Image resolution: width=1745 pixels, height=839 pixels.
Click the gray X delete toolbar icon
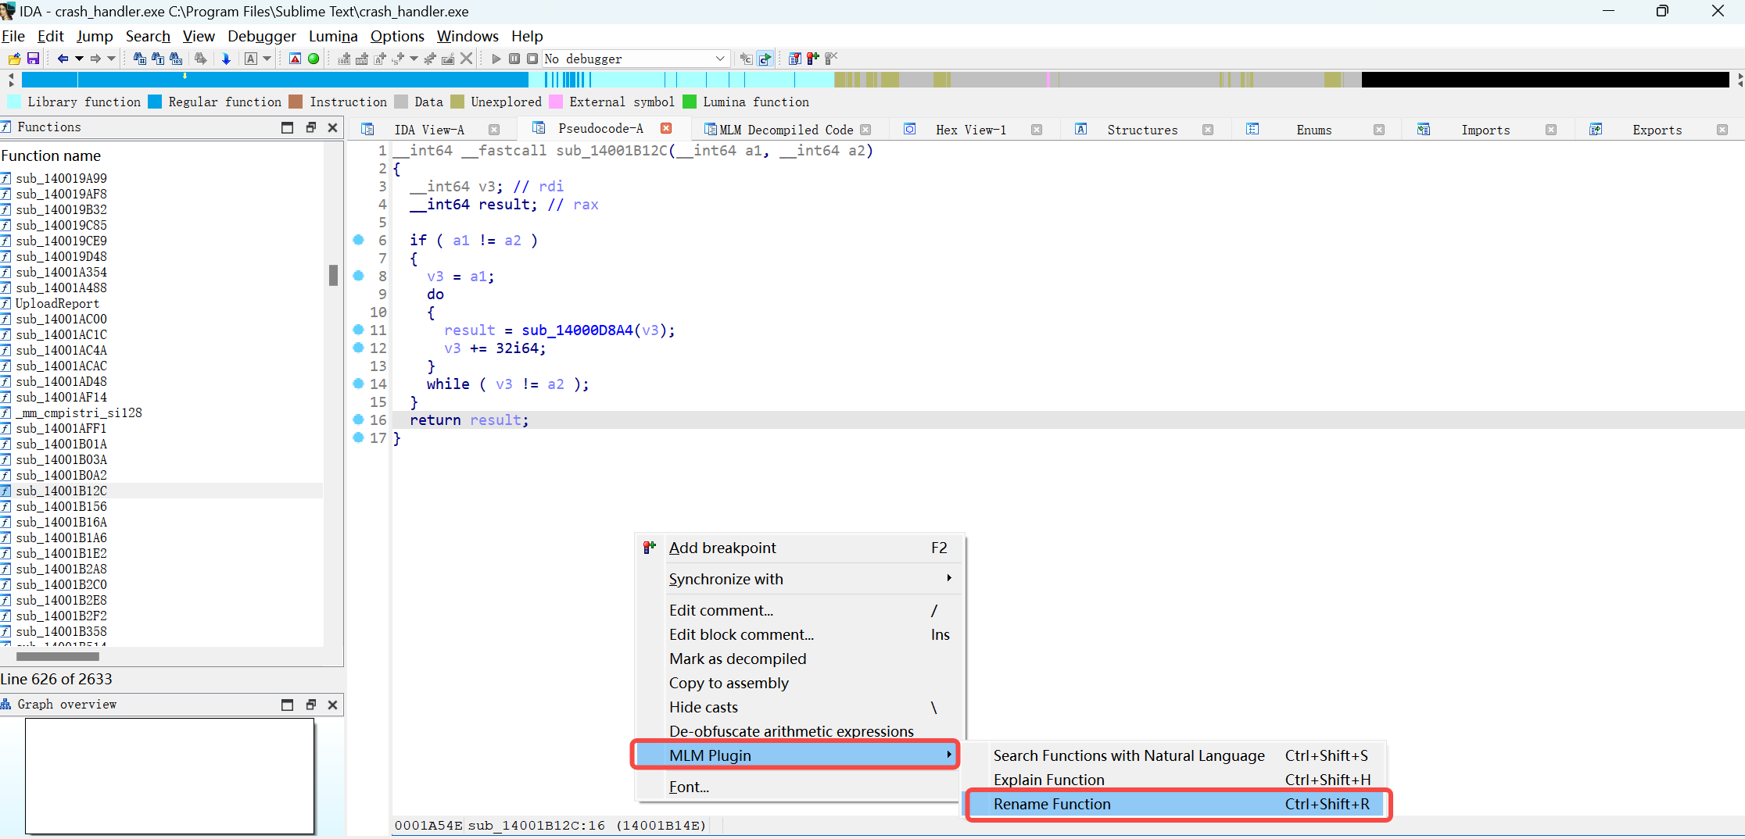pyautogui.click(x=466, y=59)
